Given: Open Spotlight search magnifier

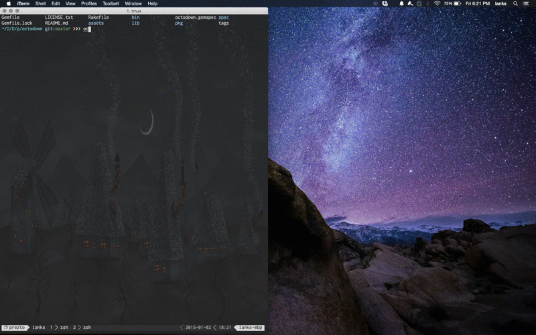Looking at the screenshot, I should point(515,3).
